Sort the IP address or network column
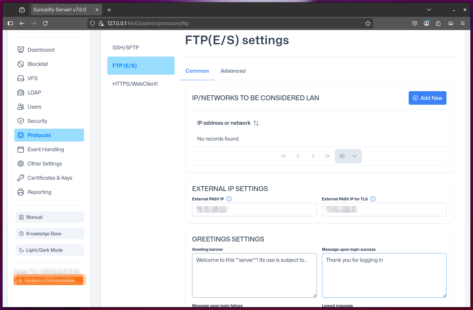Viewport: 473px width, 310px height. [256, 123]
